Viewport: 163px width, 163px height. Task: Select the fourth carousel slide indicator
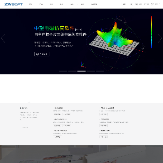(91, 71)
